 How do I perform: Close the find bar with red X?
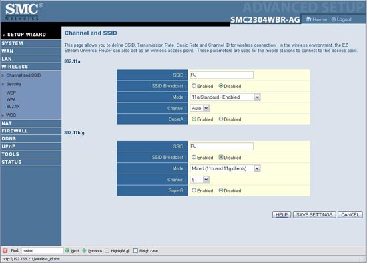click(x=5, y=250)
